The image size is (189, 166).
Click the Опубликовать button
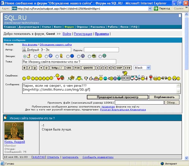coord(164,97)
